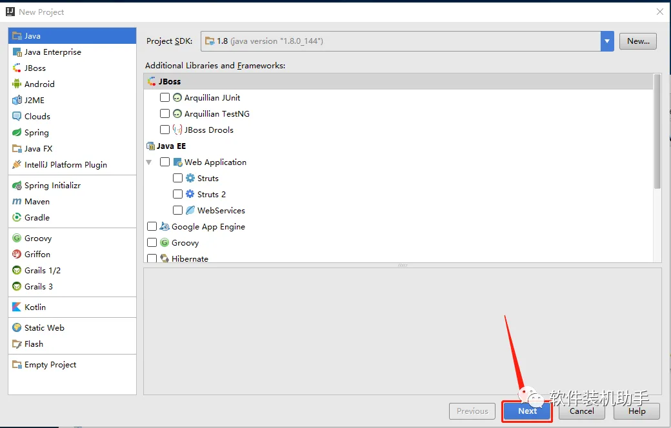The image size is (671, 428).
Task: Collapse the Web Application tree node
Action: click(149, 162)
